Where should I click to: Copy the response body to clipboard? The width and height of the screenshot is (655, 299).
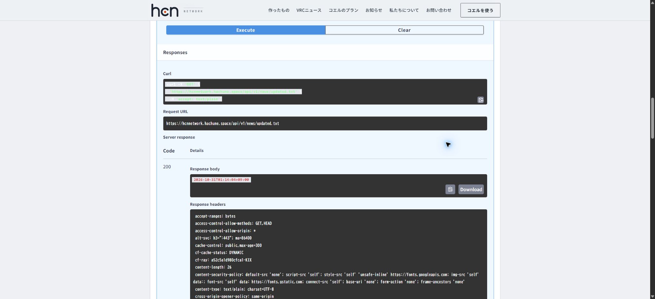450,189
